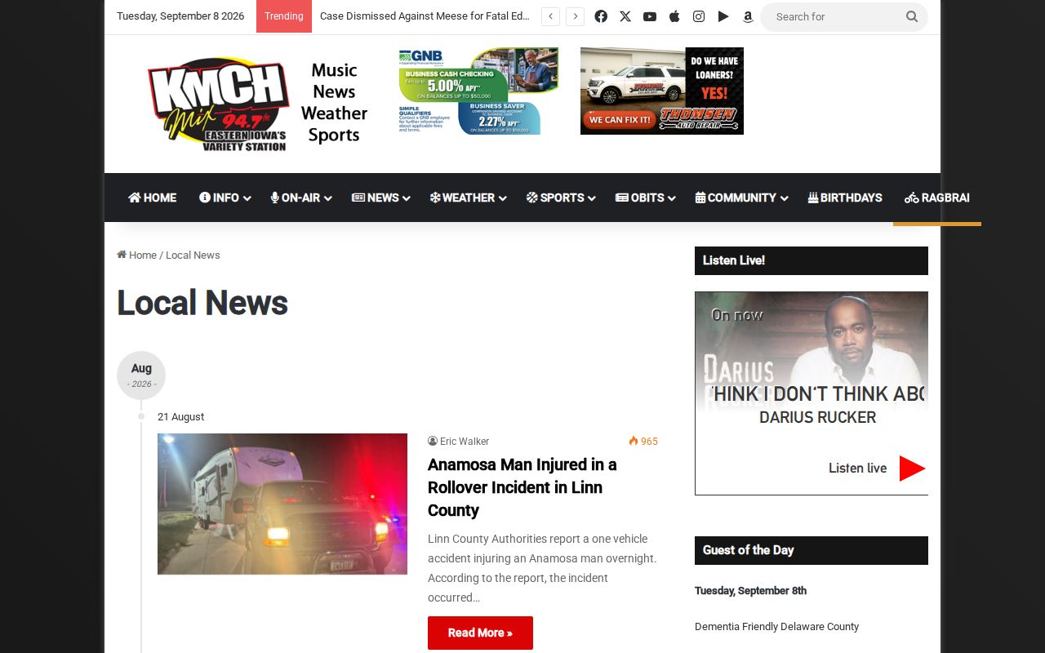Screen dimensions: 1045x653
Task: Click the author avatar icon beside Eric Walker
Action: pyautogui.click(x=433, y=442)
